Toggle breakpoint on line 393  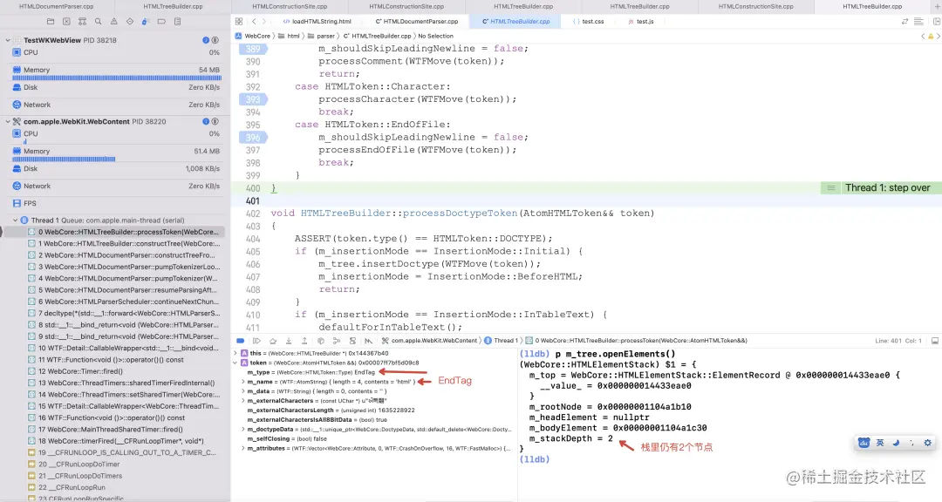(x=253, y=99)
